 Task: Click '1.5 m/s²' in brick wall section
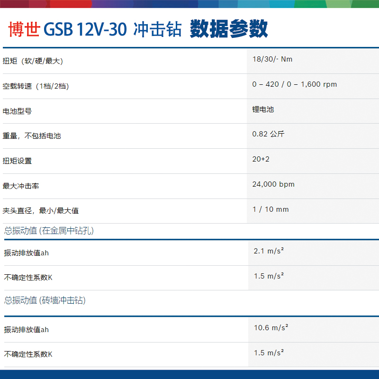point(269,352)
